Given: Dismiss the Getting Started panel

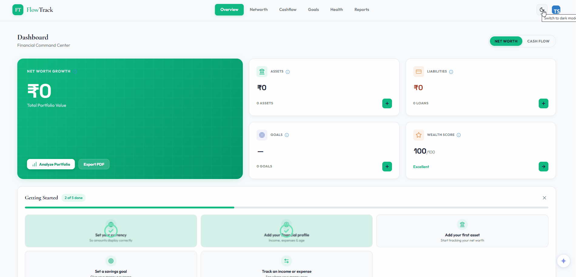Looking at the screenshot, I should (544, 198).
